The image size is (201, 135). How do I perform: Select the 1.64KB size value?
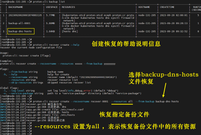tap(50, 31)
